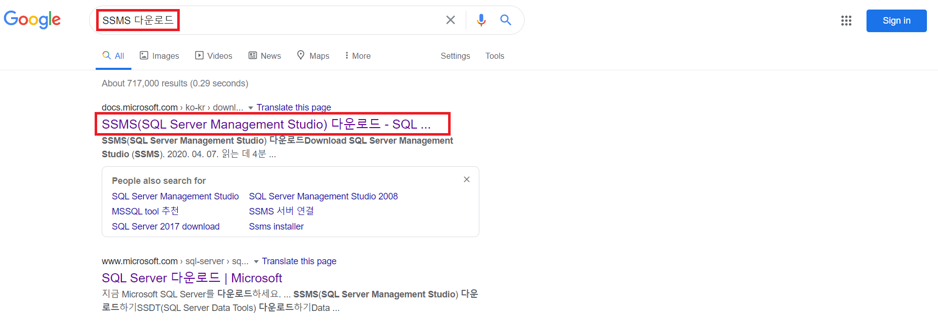Click the About 717,000 results text

[x=175, y=83]
